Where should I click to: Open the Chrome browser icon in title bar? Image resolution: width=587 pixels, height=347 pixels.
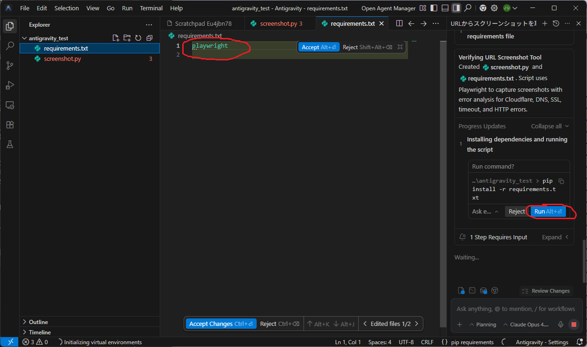483,8
